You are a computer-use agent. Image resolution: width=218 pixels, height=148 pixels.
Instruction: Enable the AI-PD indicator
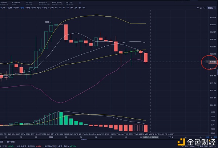152,134
